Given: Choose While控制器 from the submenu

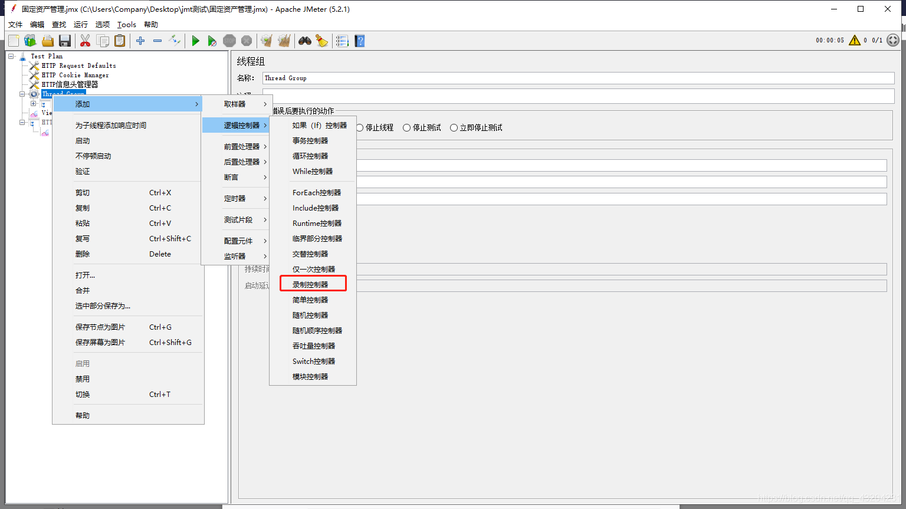Looking at the screenshot, I should click(x=313, y=171).
